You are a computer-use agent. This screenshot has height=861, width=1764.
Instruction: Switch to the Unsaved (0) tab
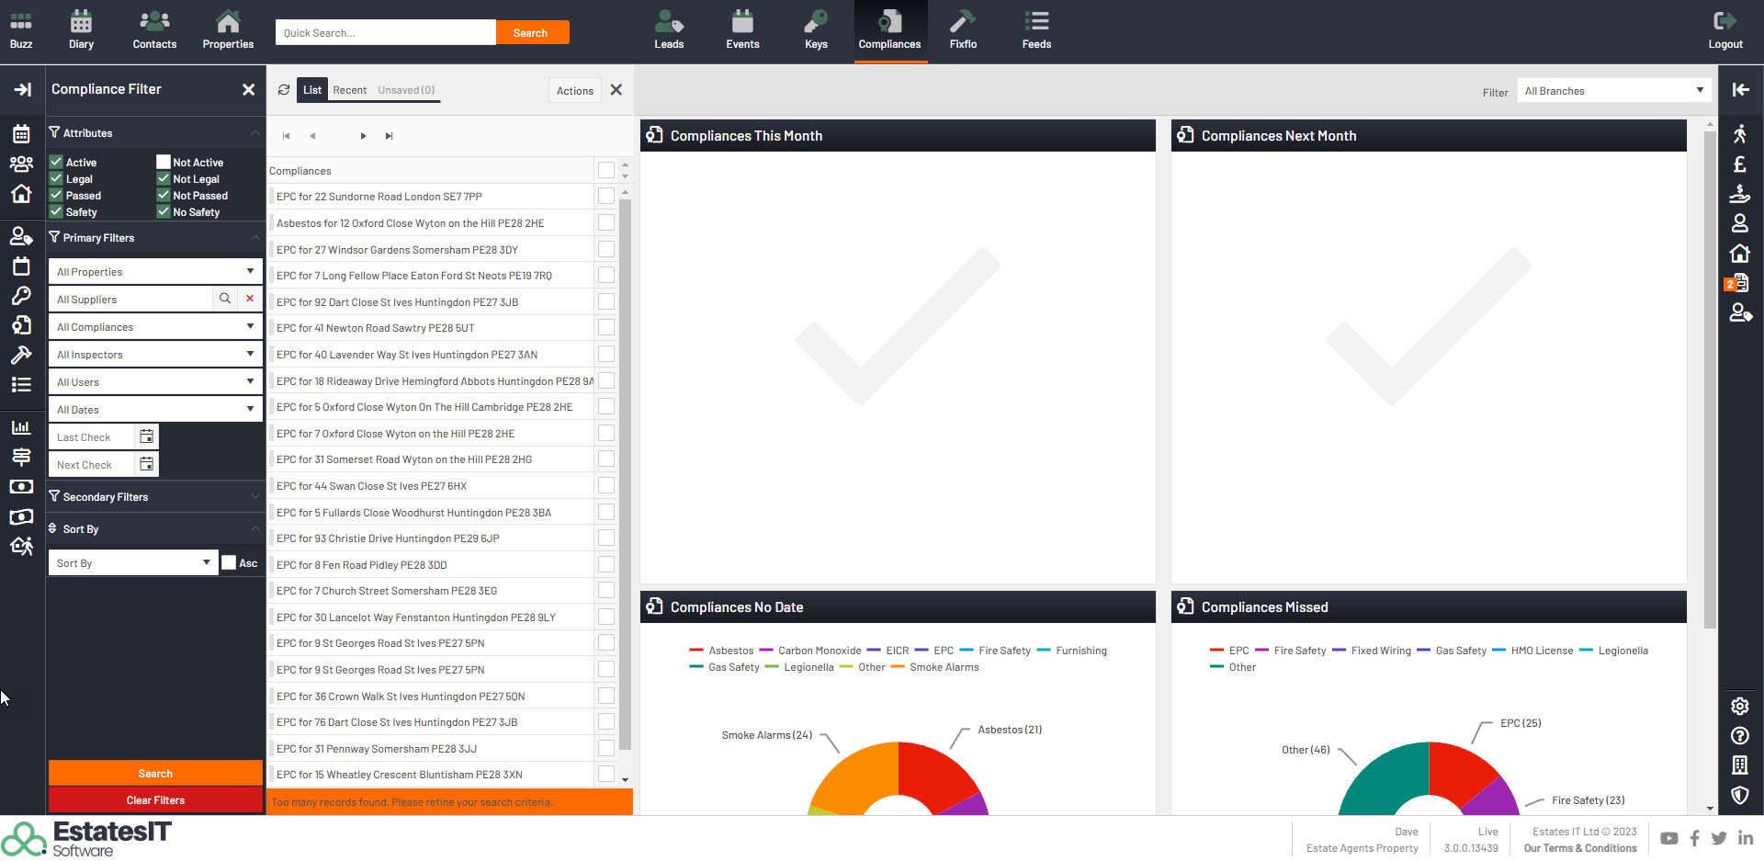point(406,90)
